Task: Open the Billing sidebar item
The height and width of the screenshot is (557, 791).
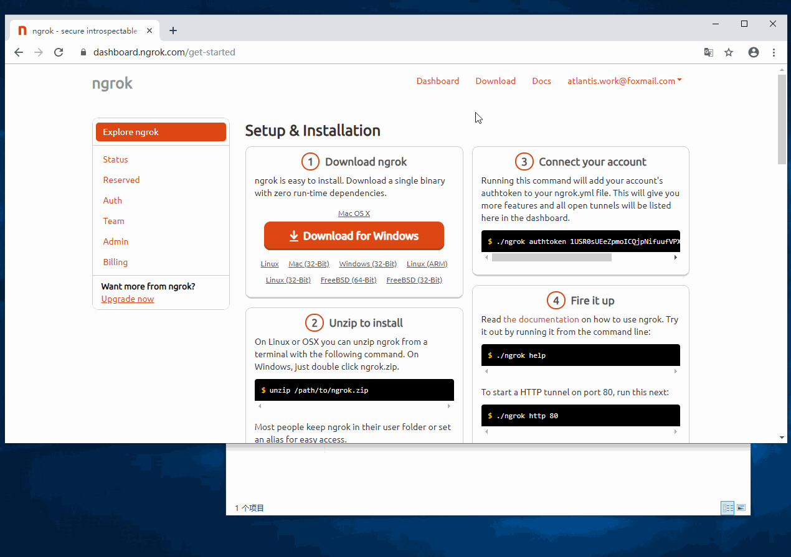Action: tap(115, 262)
